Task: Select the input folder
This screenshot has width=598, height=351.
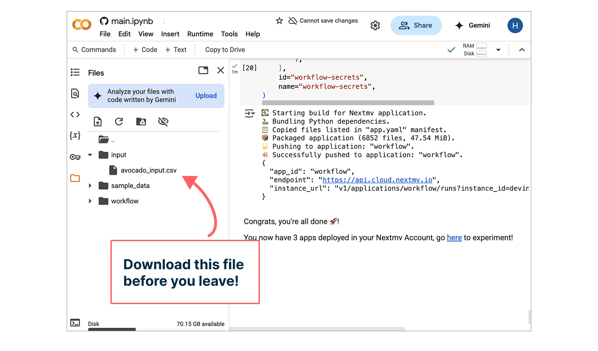Action: pos(113,155)
